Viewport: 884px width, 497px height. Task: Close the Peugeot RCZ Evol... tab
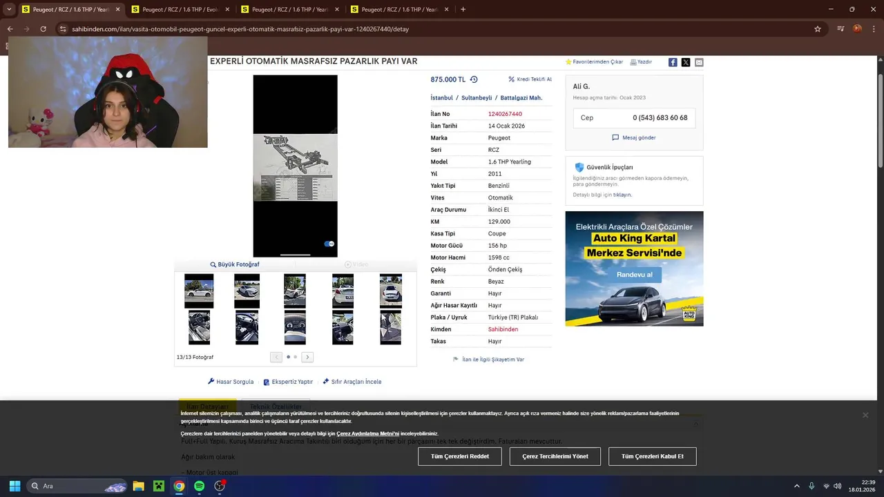[x=227, y=10]
